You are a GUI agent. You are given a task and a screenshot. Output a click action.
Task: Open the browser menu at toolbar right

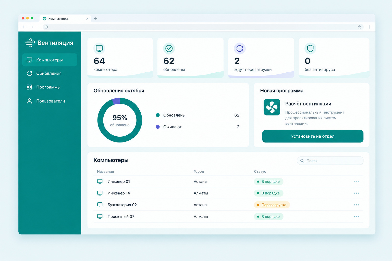370,27
